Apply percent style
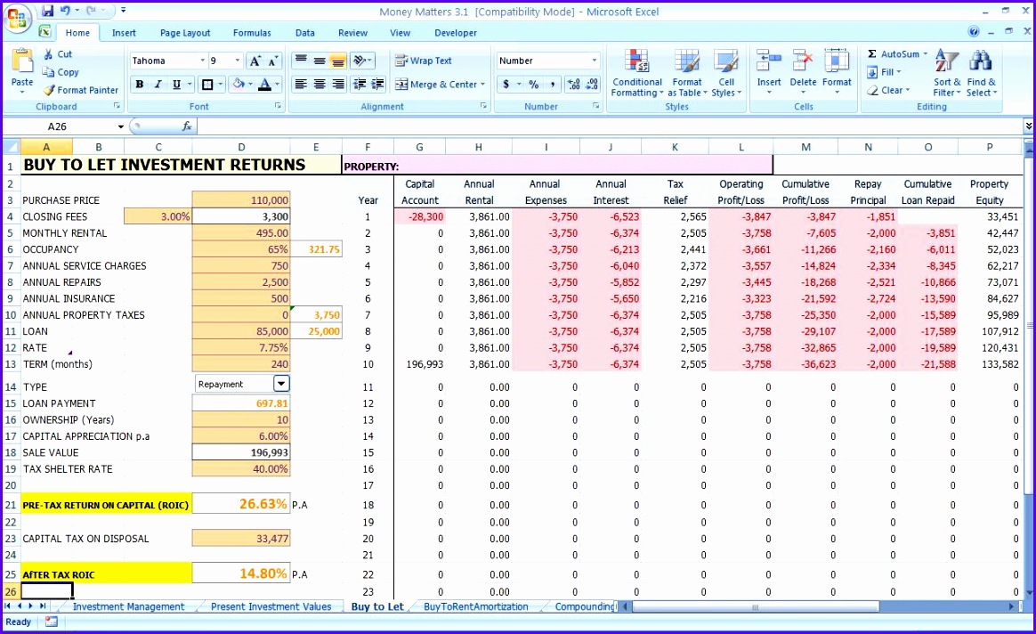 [534, 84]
